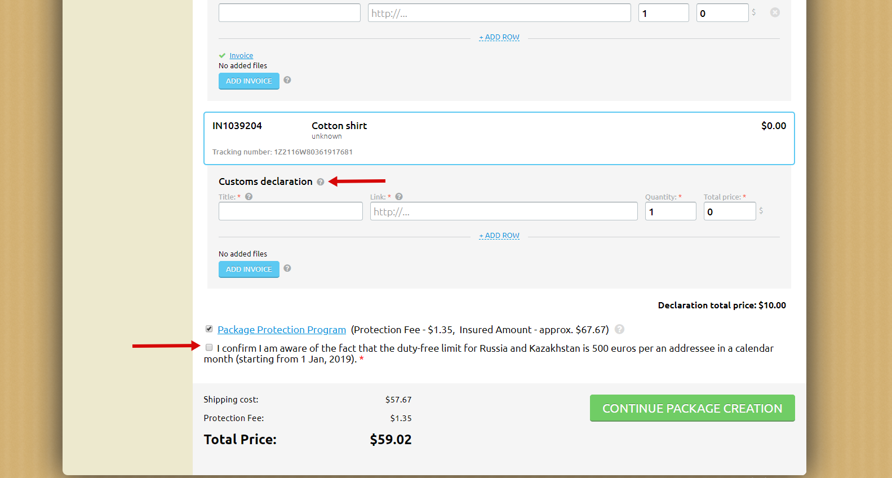Add a row under Cotton shirt declaration
This screenshot has height=478, width=892.
(499, 236)
